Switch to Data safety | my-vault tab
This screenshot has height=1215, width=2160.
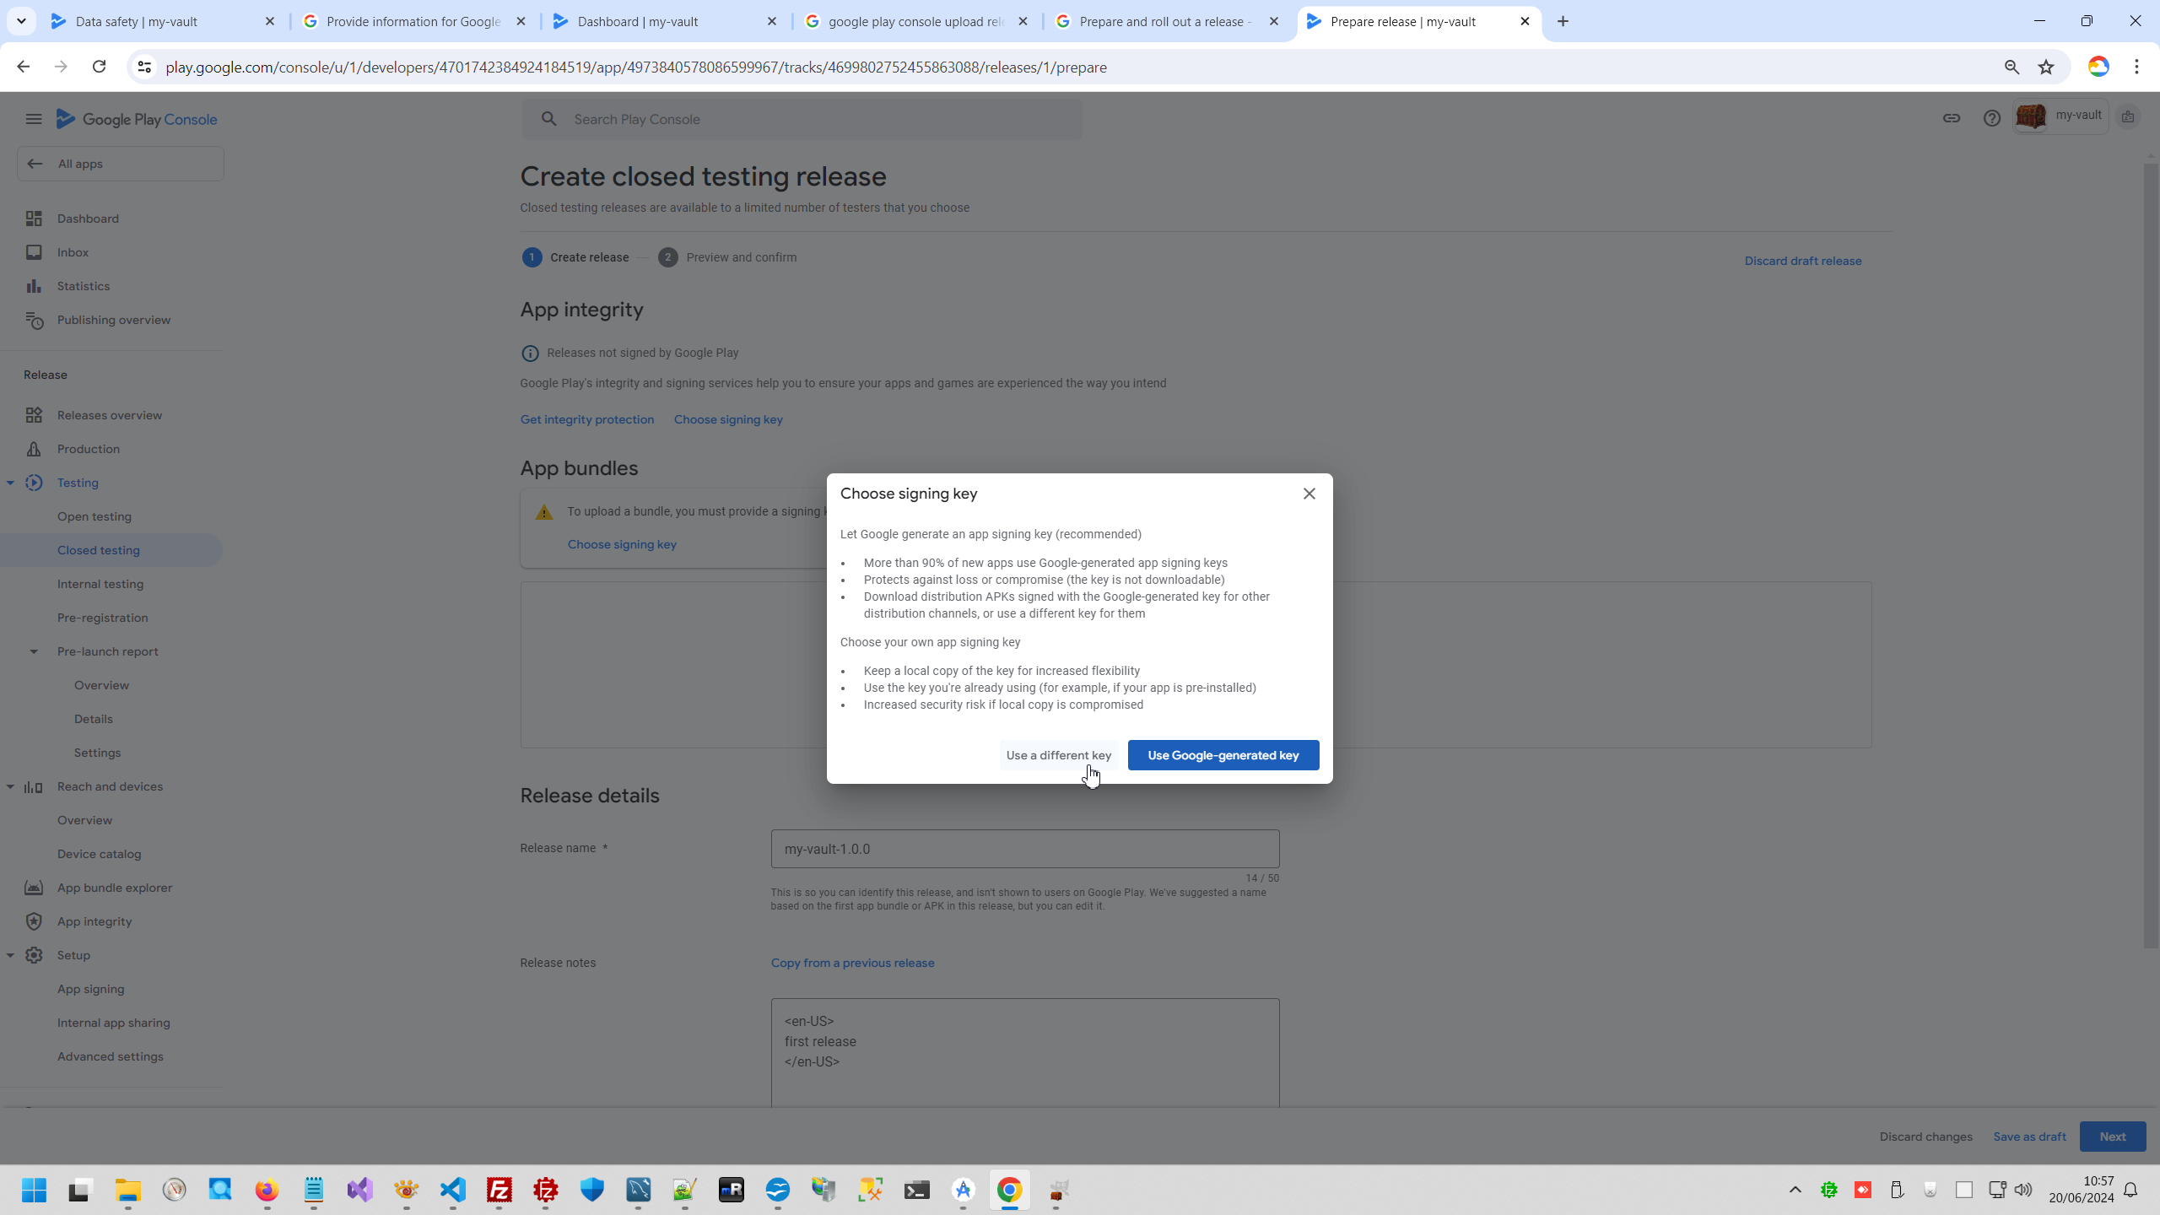click(137, 22)
